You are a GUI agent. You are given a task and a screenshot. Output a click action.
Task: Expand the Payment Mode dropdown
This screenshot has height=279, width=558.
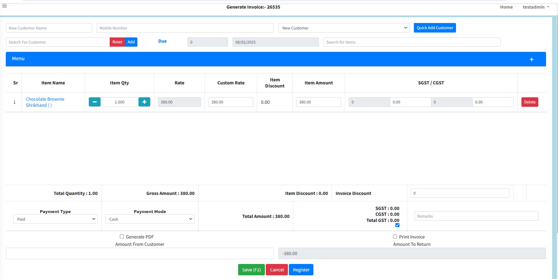tap(150, 219)
